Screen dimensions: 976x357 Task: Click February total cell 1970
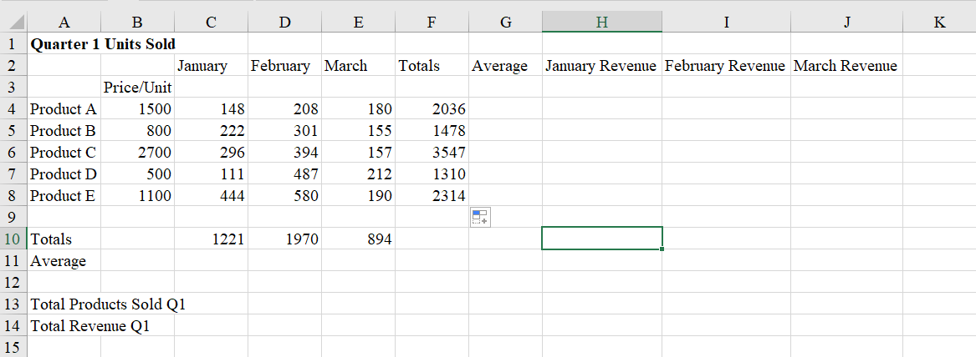click(x=284, y=239)
